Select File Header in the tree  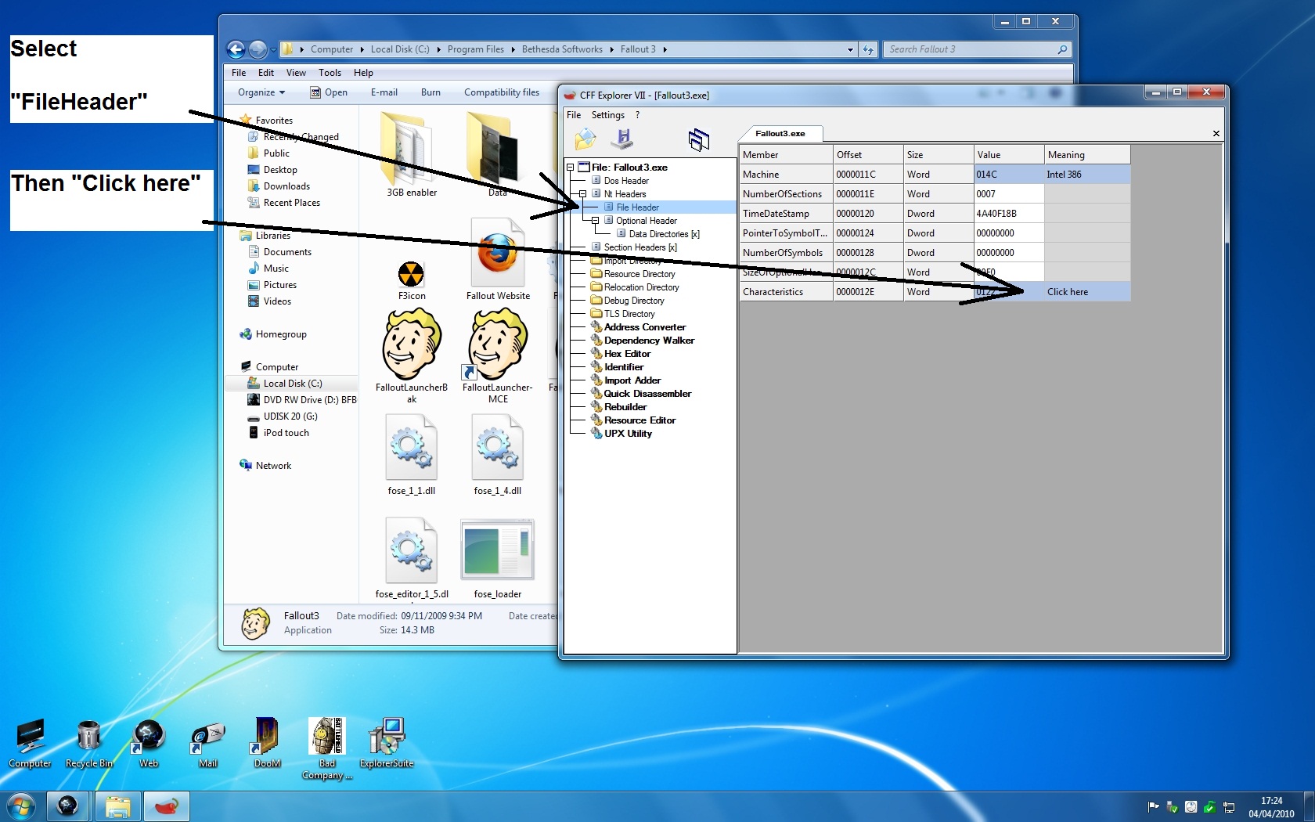click(x=637, y=207)
